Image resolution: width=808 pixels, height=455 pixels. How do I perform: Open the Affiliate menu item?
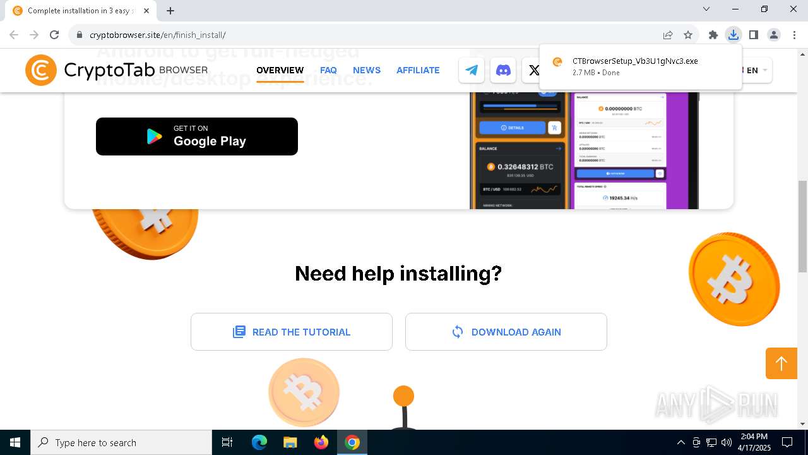click(418, 70)
